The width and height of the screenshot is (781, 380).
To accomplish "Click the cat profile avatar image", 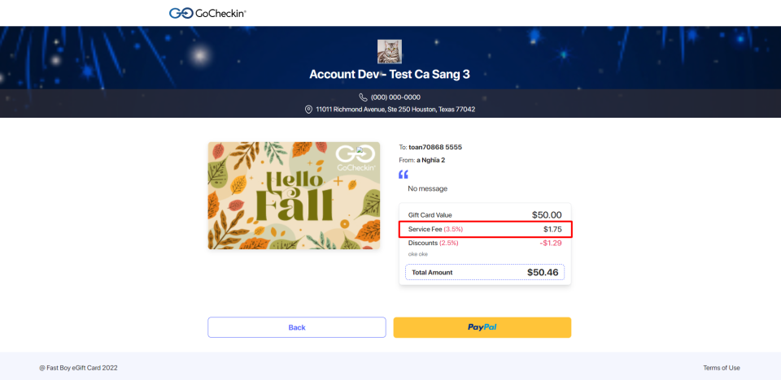I will [x=390, y=51].
